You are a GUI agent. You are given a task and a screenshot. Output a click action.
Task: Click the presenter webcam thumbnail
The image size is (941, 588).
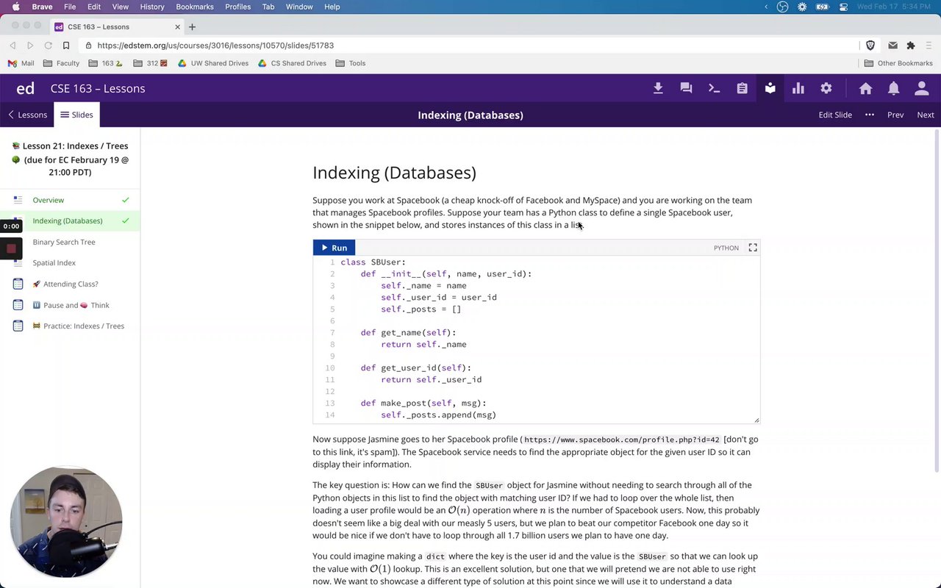(66, 521)
